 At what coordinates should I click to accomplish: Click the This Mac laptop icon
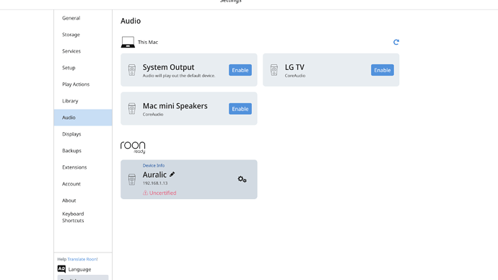(128, 43)
